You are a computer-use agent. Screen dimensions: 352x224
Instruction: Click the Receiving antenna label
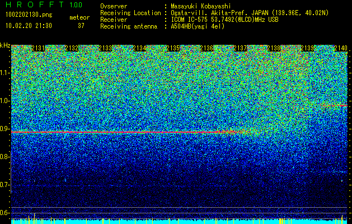coord(129,26)
